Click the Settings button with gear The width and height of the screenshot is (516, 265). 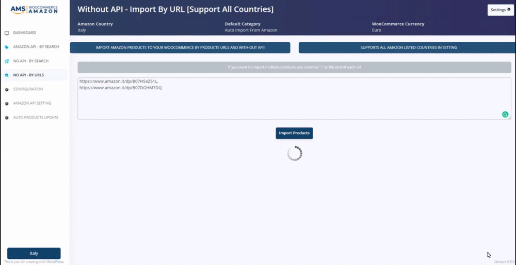[500, 10]
